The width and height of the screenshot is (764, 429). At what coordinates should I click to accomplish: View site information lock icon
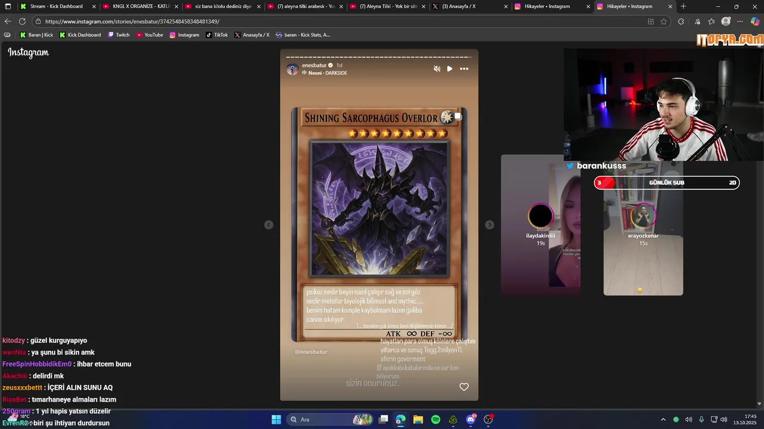(38, 21)
